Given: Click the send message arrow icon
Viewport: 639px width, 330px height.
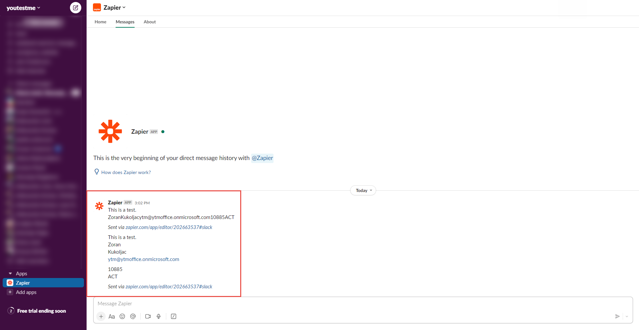Looking at the screenshot, I should [617, 316].
